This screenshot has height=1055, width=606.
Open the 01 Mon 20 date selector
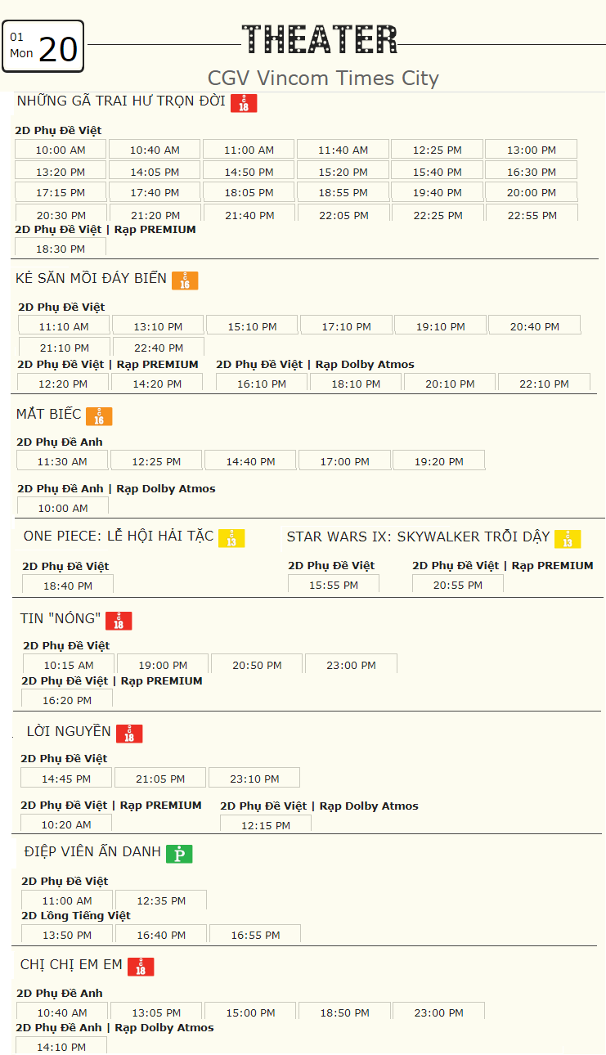click(43, 47)
